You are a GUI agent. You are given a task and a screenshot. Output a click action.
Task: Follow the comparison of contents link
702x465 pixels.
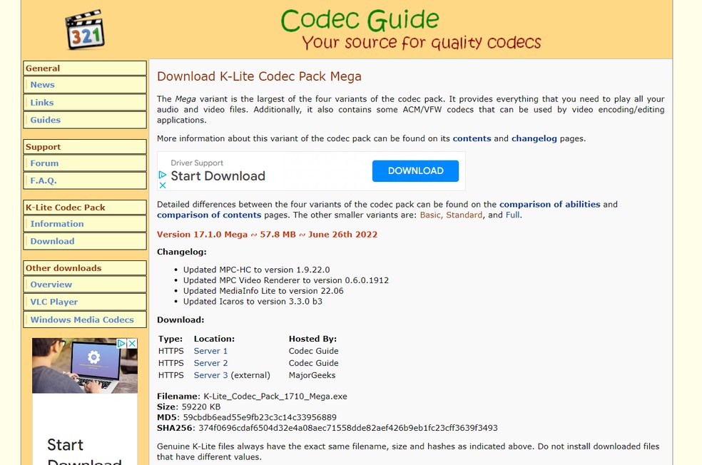(209, 215)
